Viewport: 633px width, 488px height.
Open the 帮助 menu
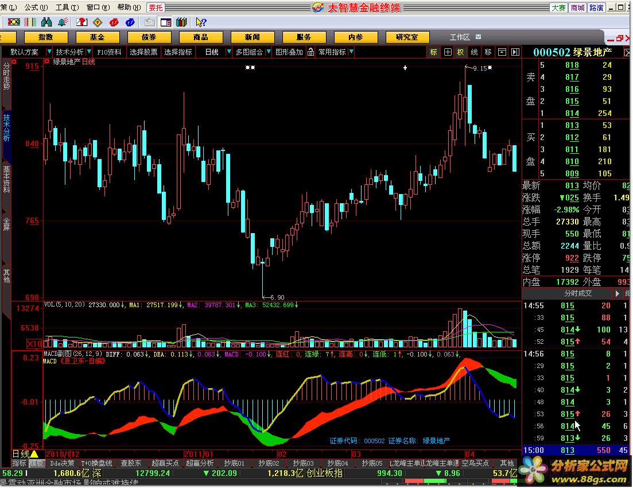pos(129,7)
